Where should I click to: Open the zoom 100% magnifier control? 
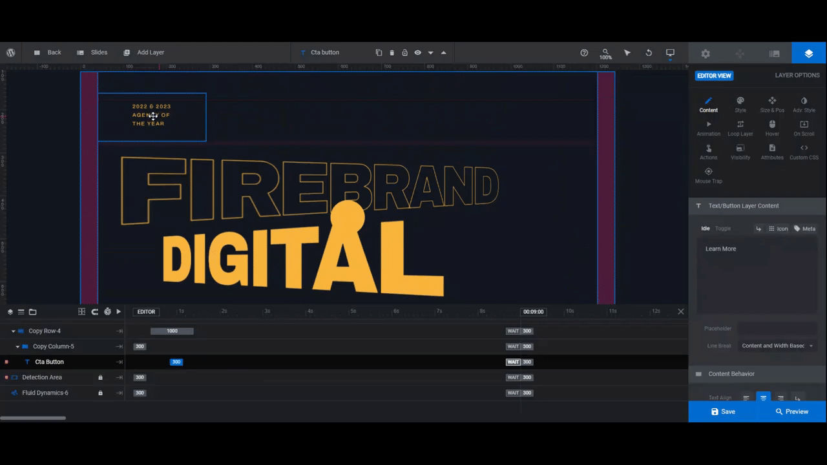tap(605, 54)
